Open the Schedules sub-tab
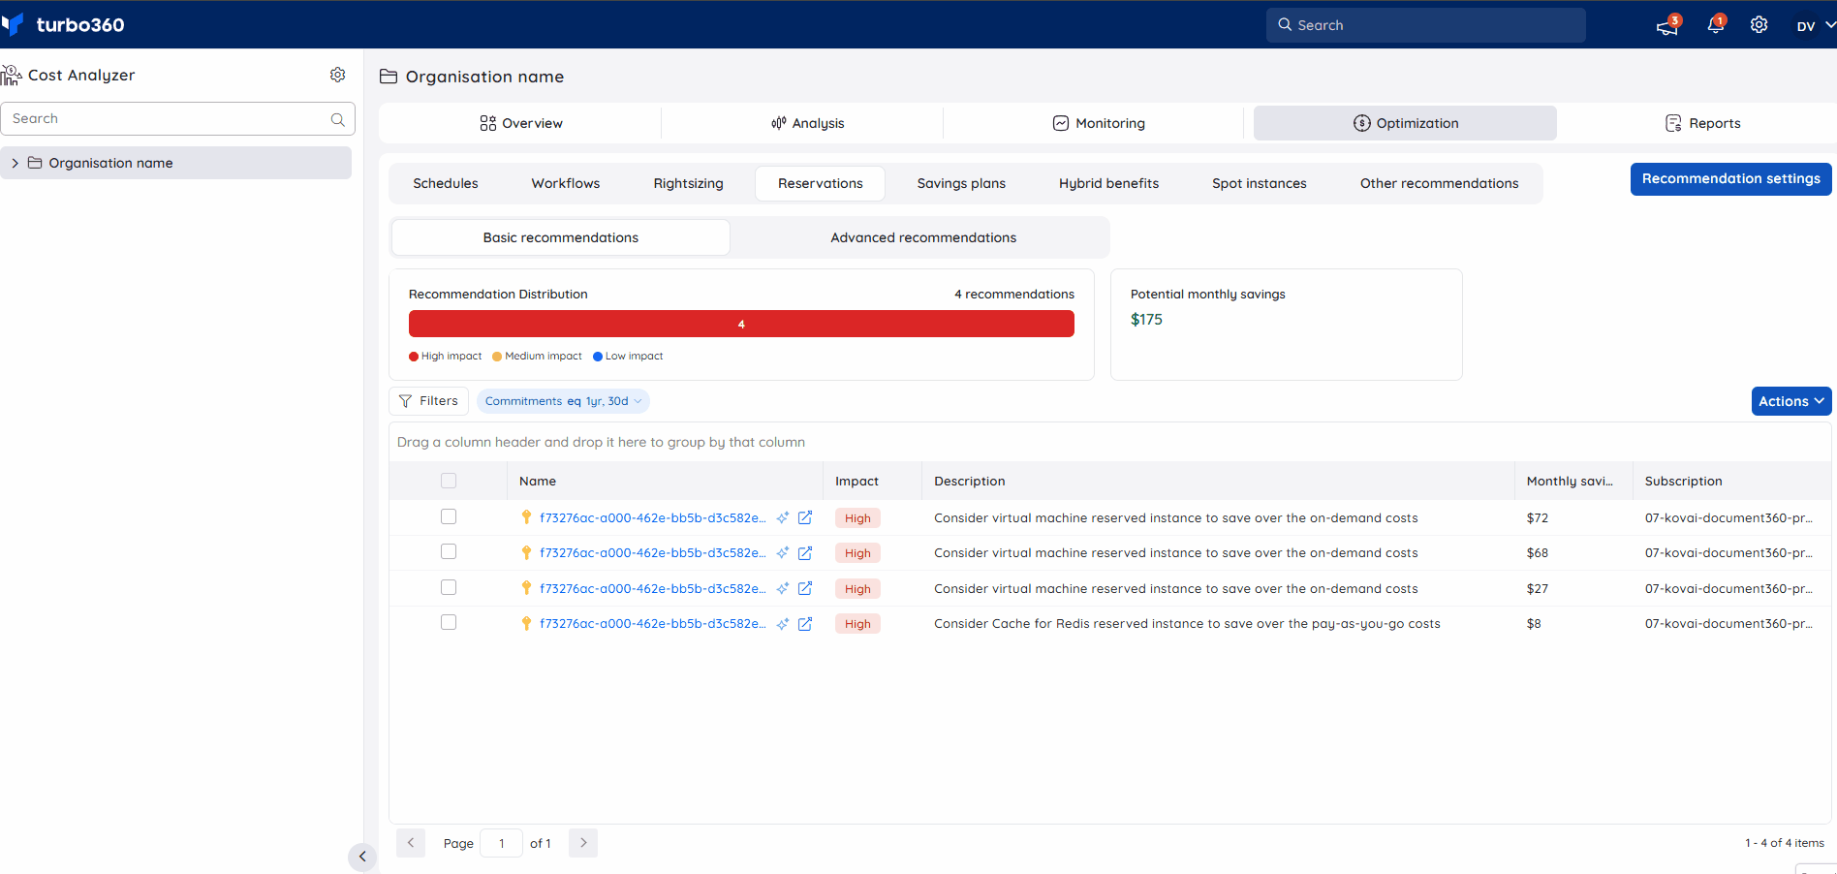This screenshot has height=874, width=1837. coord(445,183)
